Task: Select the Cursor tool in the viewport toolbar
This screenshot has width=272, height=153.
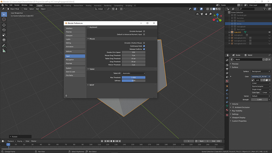Action: 4,19
